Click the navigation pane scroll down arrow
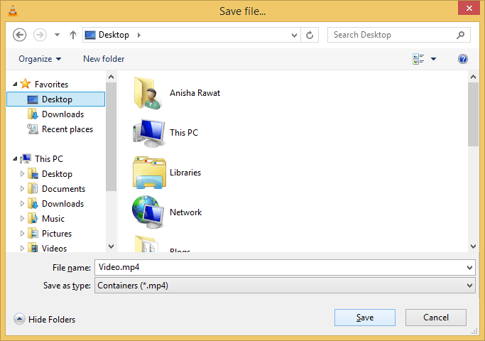The height and width of the screenshot is (341, 485). (x=111, y=247)
